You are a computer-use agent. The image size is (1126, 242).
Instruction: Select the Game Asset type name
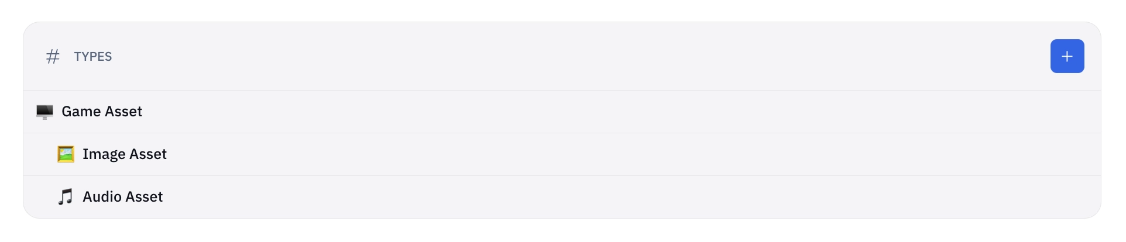[102, 112]
